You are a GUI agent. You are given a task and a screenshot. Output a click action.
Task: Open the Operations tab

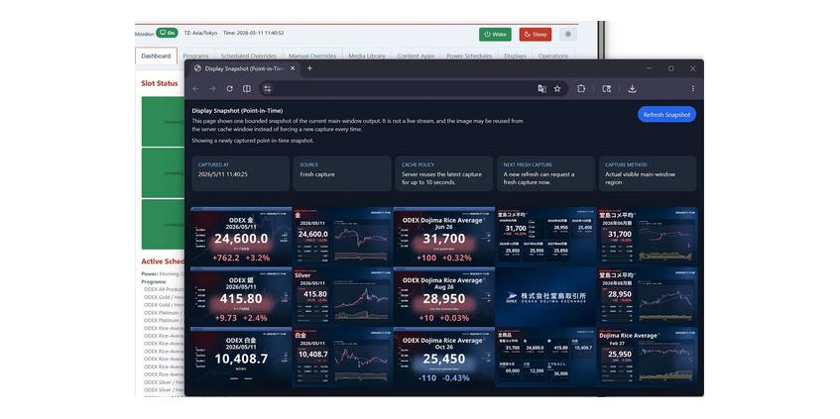[x=552, y=55]
